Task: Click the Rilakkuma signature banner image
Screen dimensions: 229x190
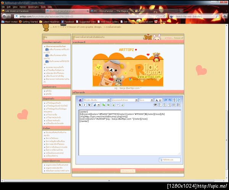Action: pyautogui.click(x=128, y=69)
